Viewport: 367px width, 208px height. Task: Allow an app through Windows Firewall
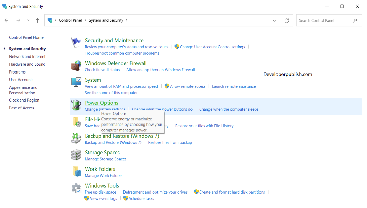click(x=161, y=70)
